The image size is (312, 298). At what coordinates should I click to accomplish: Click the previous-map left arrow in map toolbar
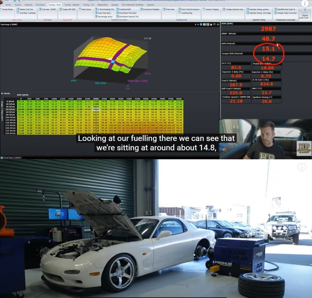pyautogui.click(x=195, y=25)
